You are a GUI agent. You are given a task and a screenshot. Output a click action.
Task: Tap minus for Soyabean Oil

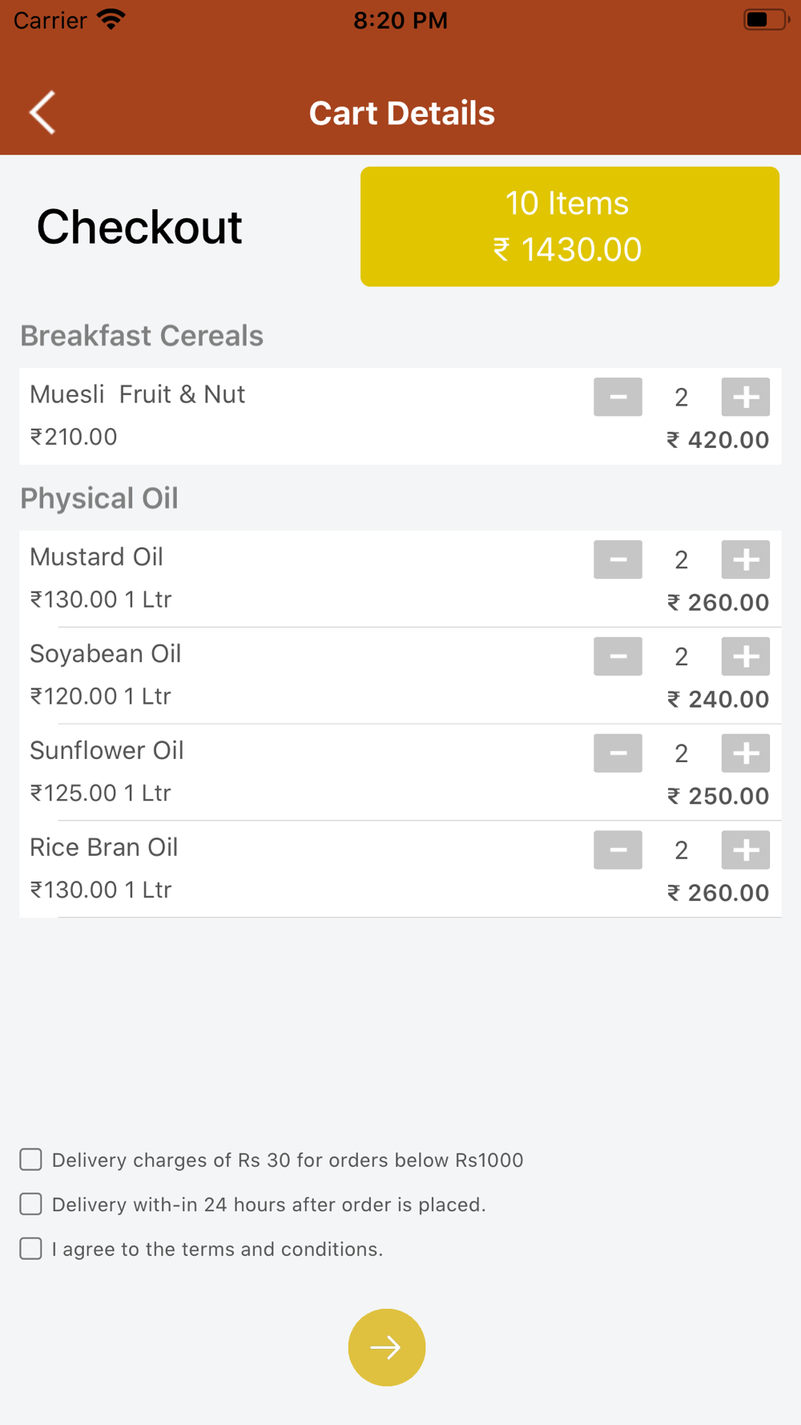(618, 656)
